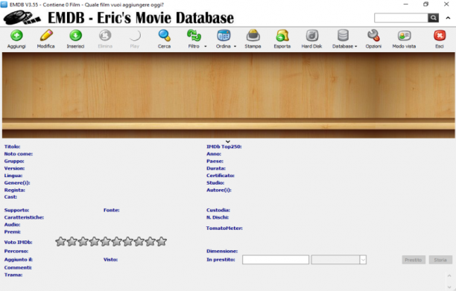Click the Trama scrollbar down arrow
Screen dimensions: 456x291
[x=449, y=287]
